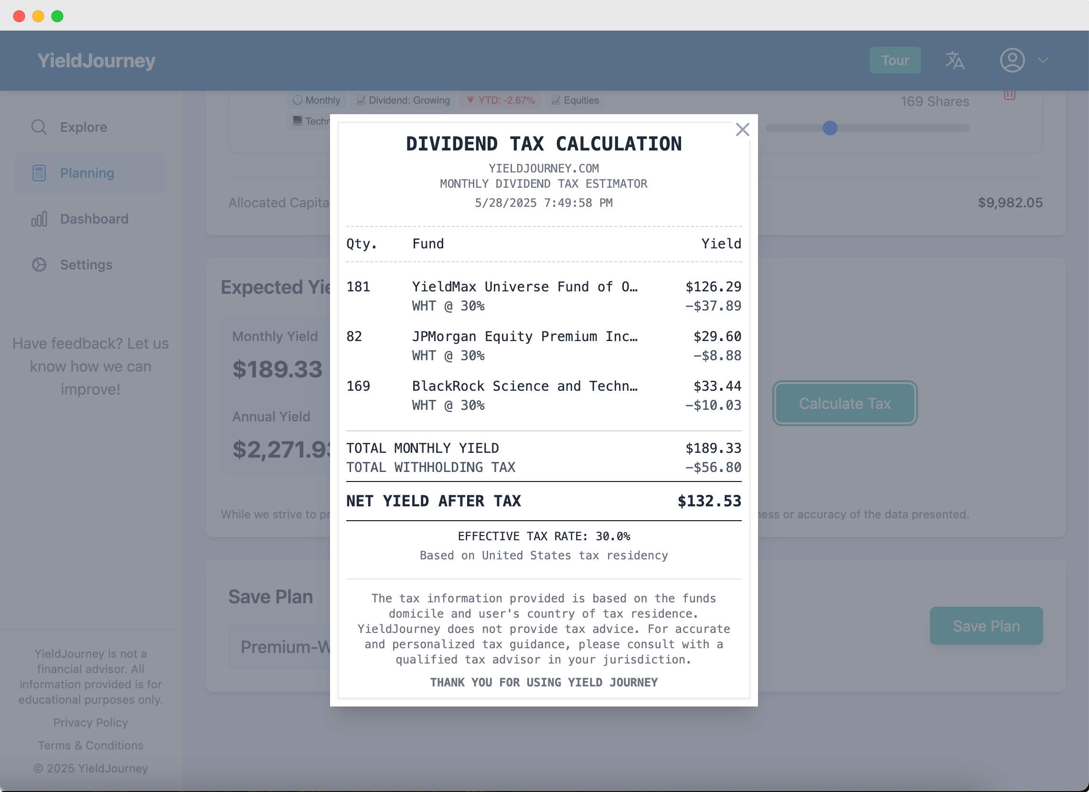The image size is (1089, 792).
Task: Click the Save Plan button
Action: click(986, 626)
